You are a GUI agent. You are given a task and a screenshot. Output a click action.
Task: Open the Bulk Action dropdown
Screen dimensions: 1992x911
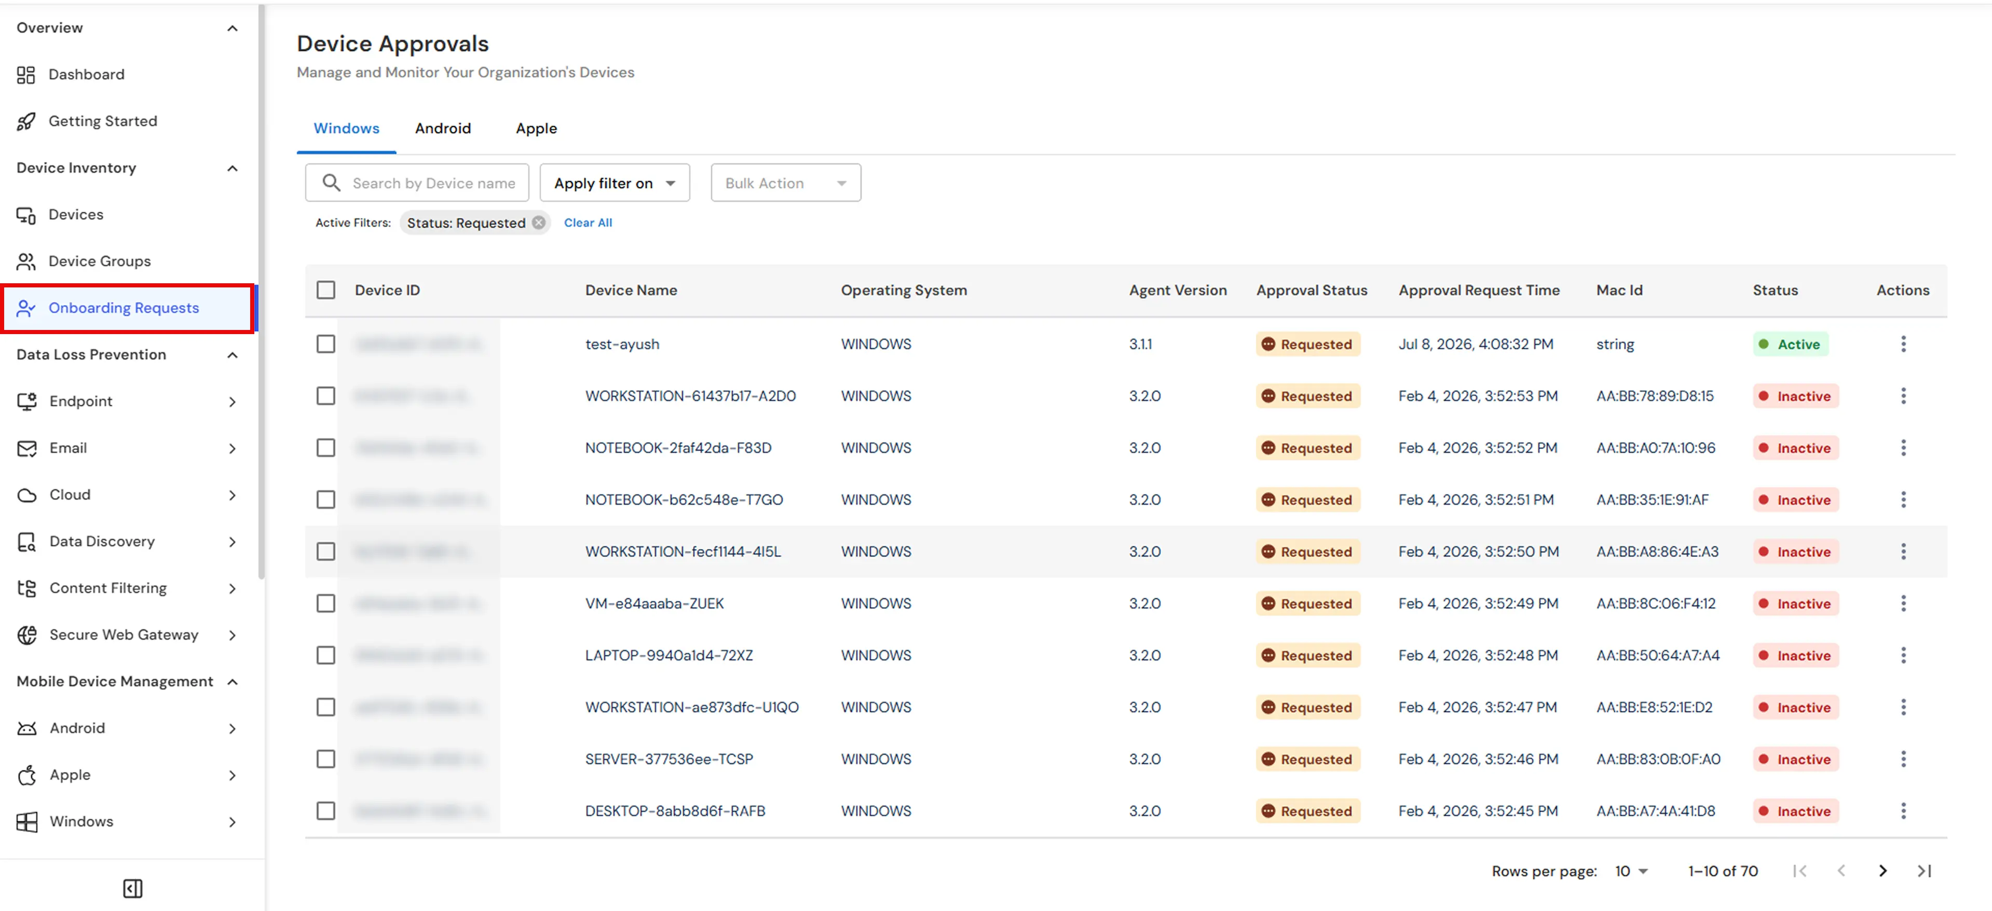coord(786,183)
